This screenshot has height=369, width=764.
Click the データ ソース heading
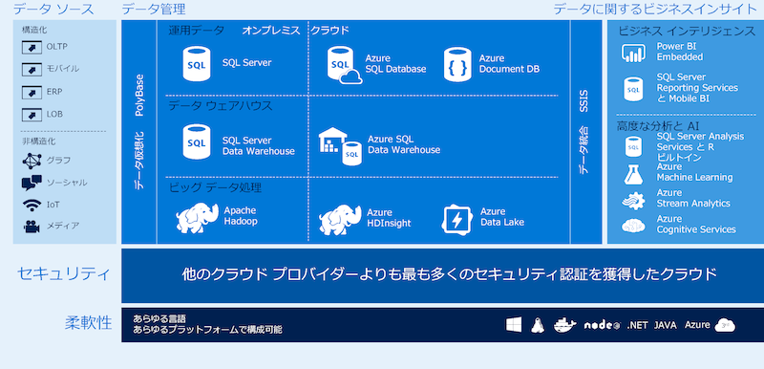pos(53,9)
